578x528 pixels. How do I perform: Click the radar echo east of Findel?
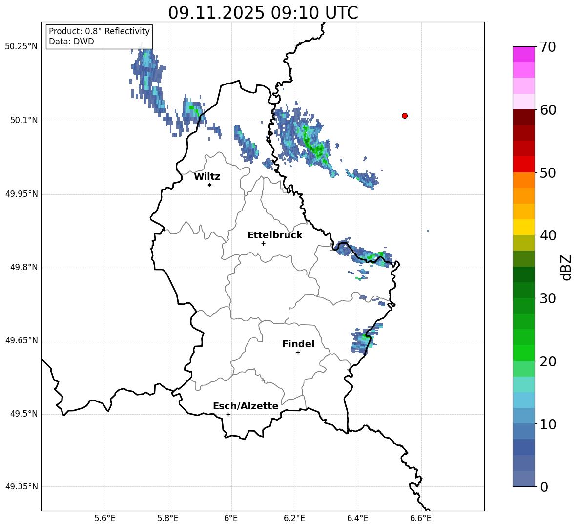pyautogui.click(x=365, y=340)
